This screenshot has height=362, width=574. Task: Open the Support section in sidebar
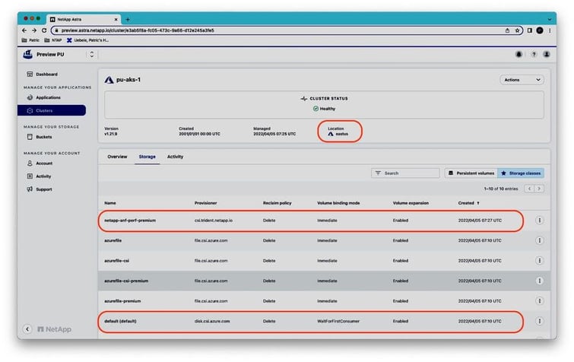pyautogui.click(x=43, y=189)
